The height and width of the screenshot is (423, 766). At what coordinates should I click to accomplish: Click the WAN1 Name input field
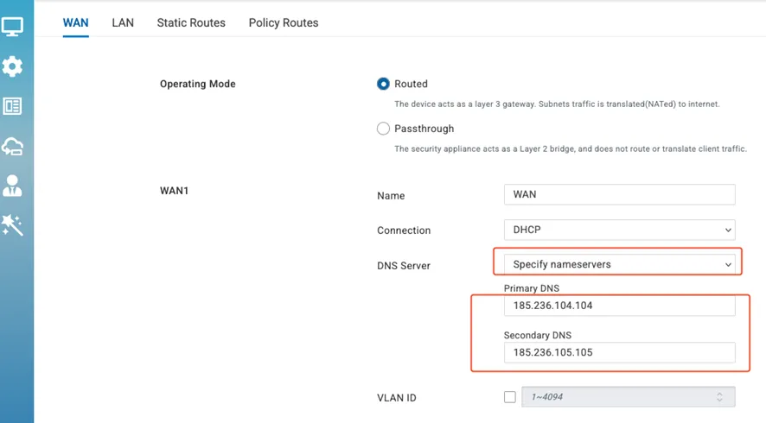[x=619, y=195]
